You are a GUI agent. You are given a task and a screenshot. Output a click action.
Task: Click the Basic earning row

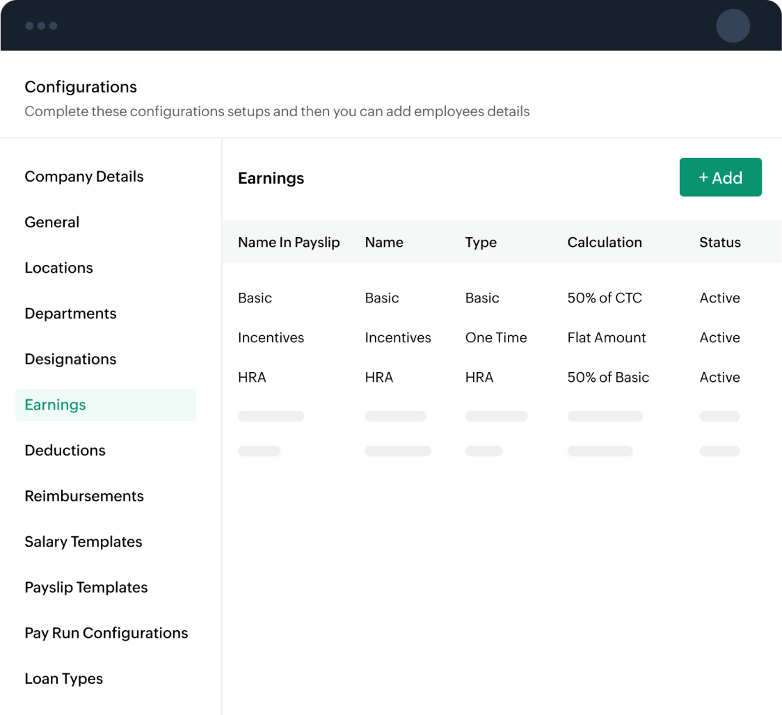[x=255, y=298]
